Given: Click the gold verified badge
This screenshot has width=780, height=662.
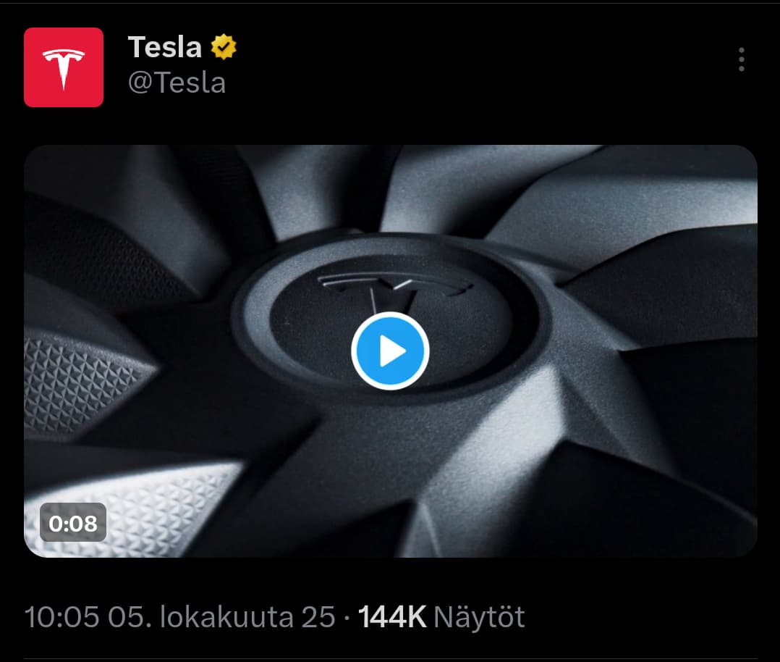Looking at the screenshot, I should click(224, 47).
